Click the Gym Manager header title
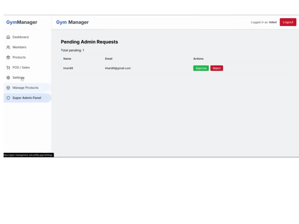The image size is (299, 224). click(72, 22)
